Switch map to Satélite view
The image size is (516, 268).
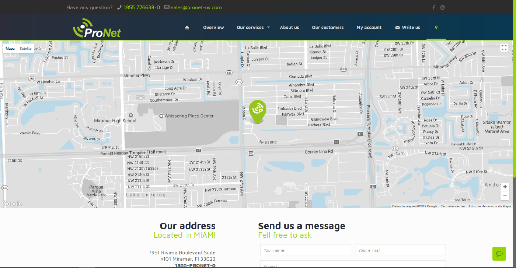pyautogui.click(x=26, y=49)
